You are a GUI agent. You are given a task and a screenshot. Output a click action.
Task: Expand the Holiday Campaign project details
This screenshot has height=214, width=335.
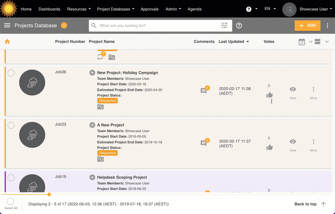tap(92, 73)
